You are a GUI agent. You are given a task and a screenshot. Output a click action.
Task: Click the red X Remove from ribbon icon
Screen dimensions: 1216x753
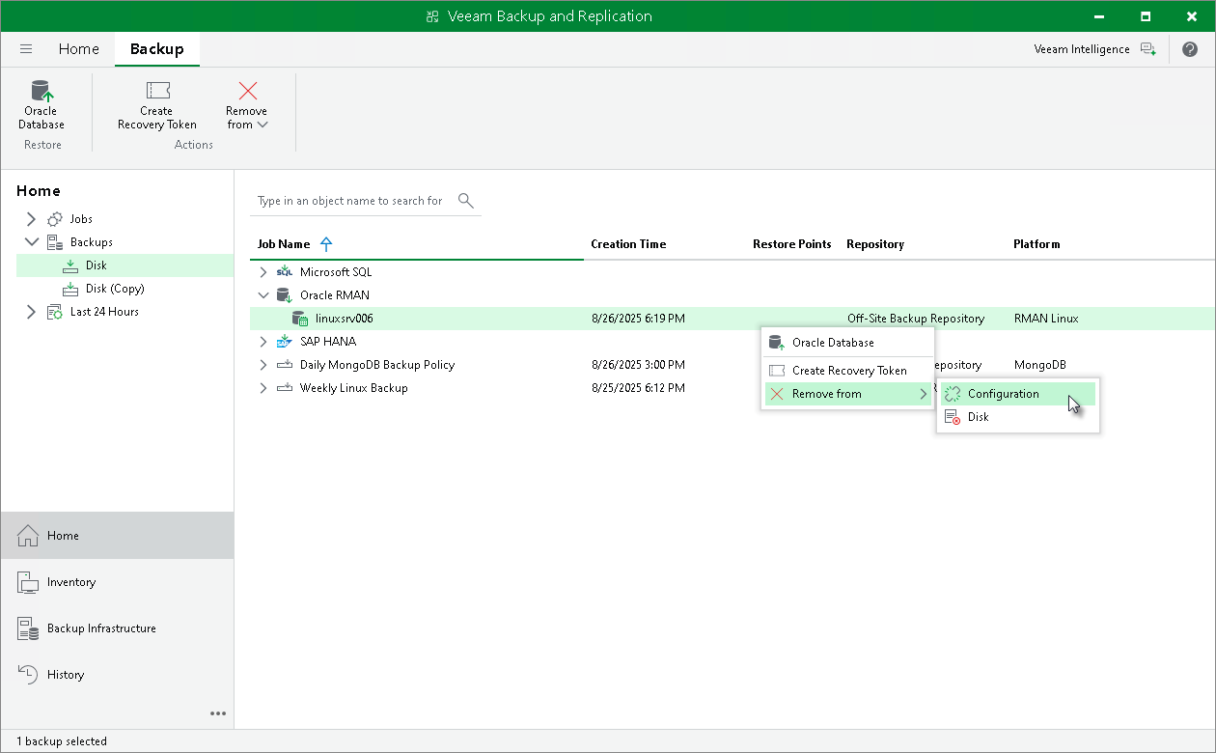click(247, 93)
